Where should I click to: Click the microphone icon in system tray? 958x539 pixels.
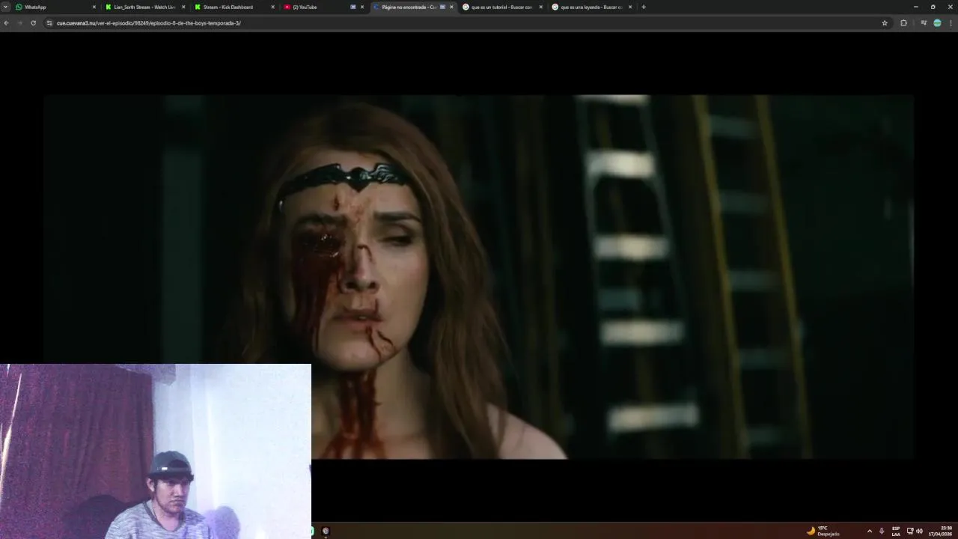(x=882, y=531)
